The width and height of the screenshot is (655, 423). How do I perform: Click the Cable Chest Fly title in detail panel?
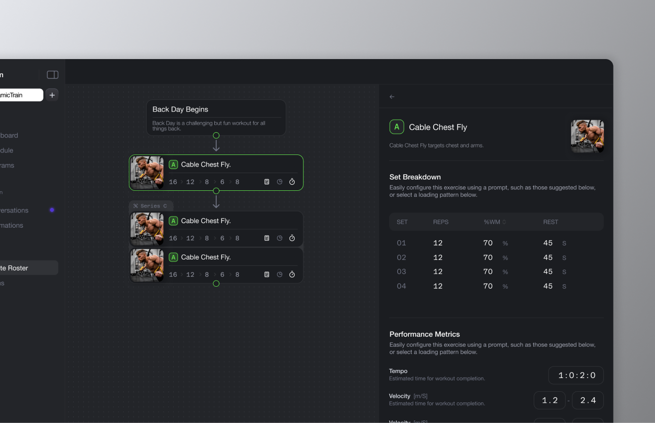click(x=438, y=127)
